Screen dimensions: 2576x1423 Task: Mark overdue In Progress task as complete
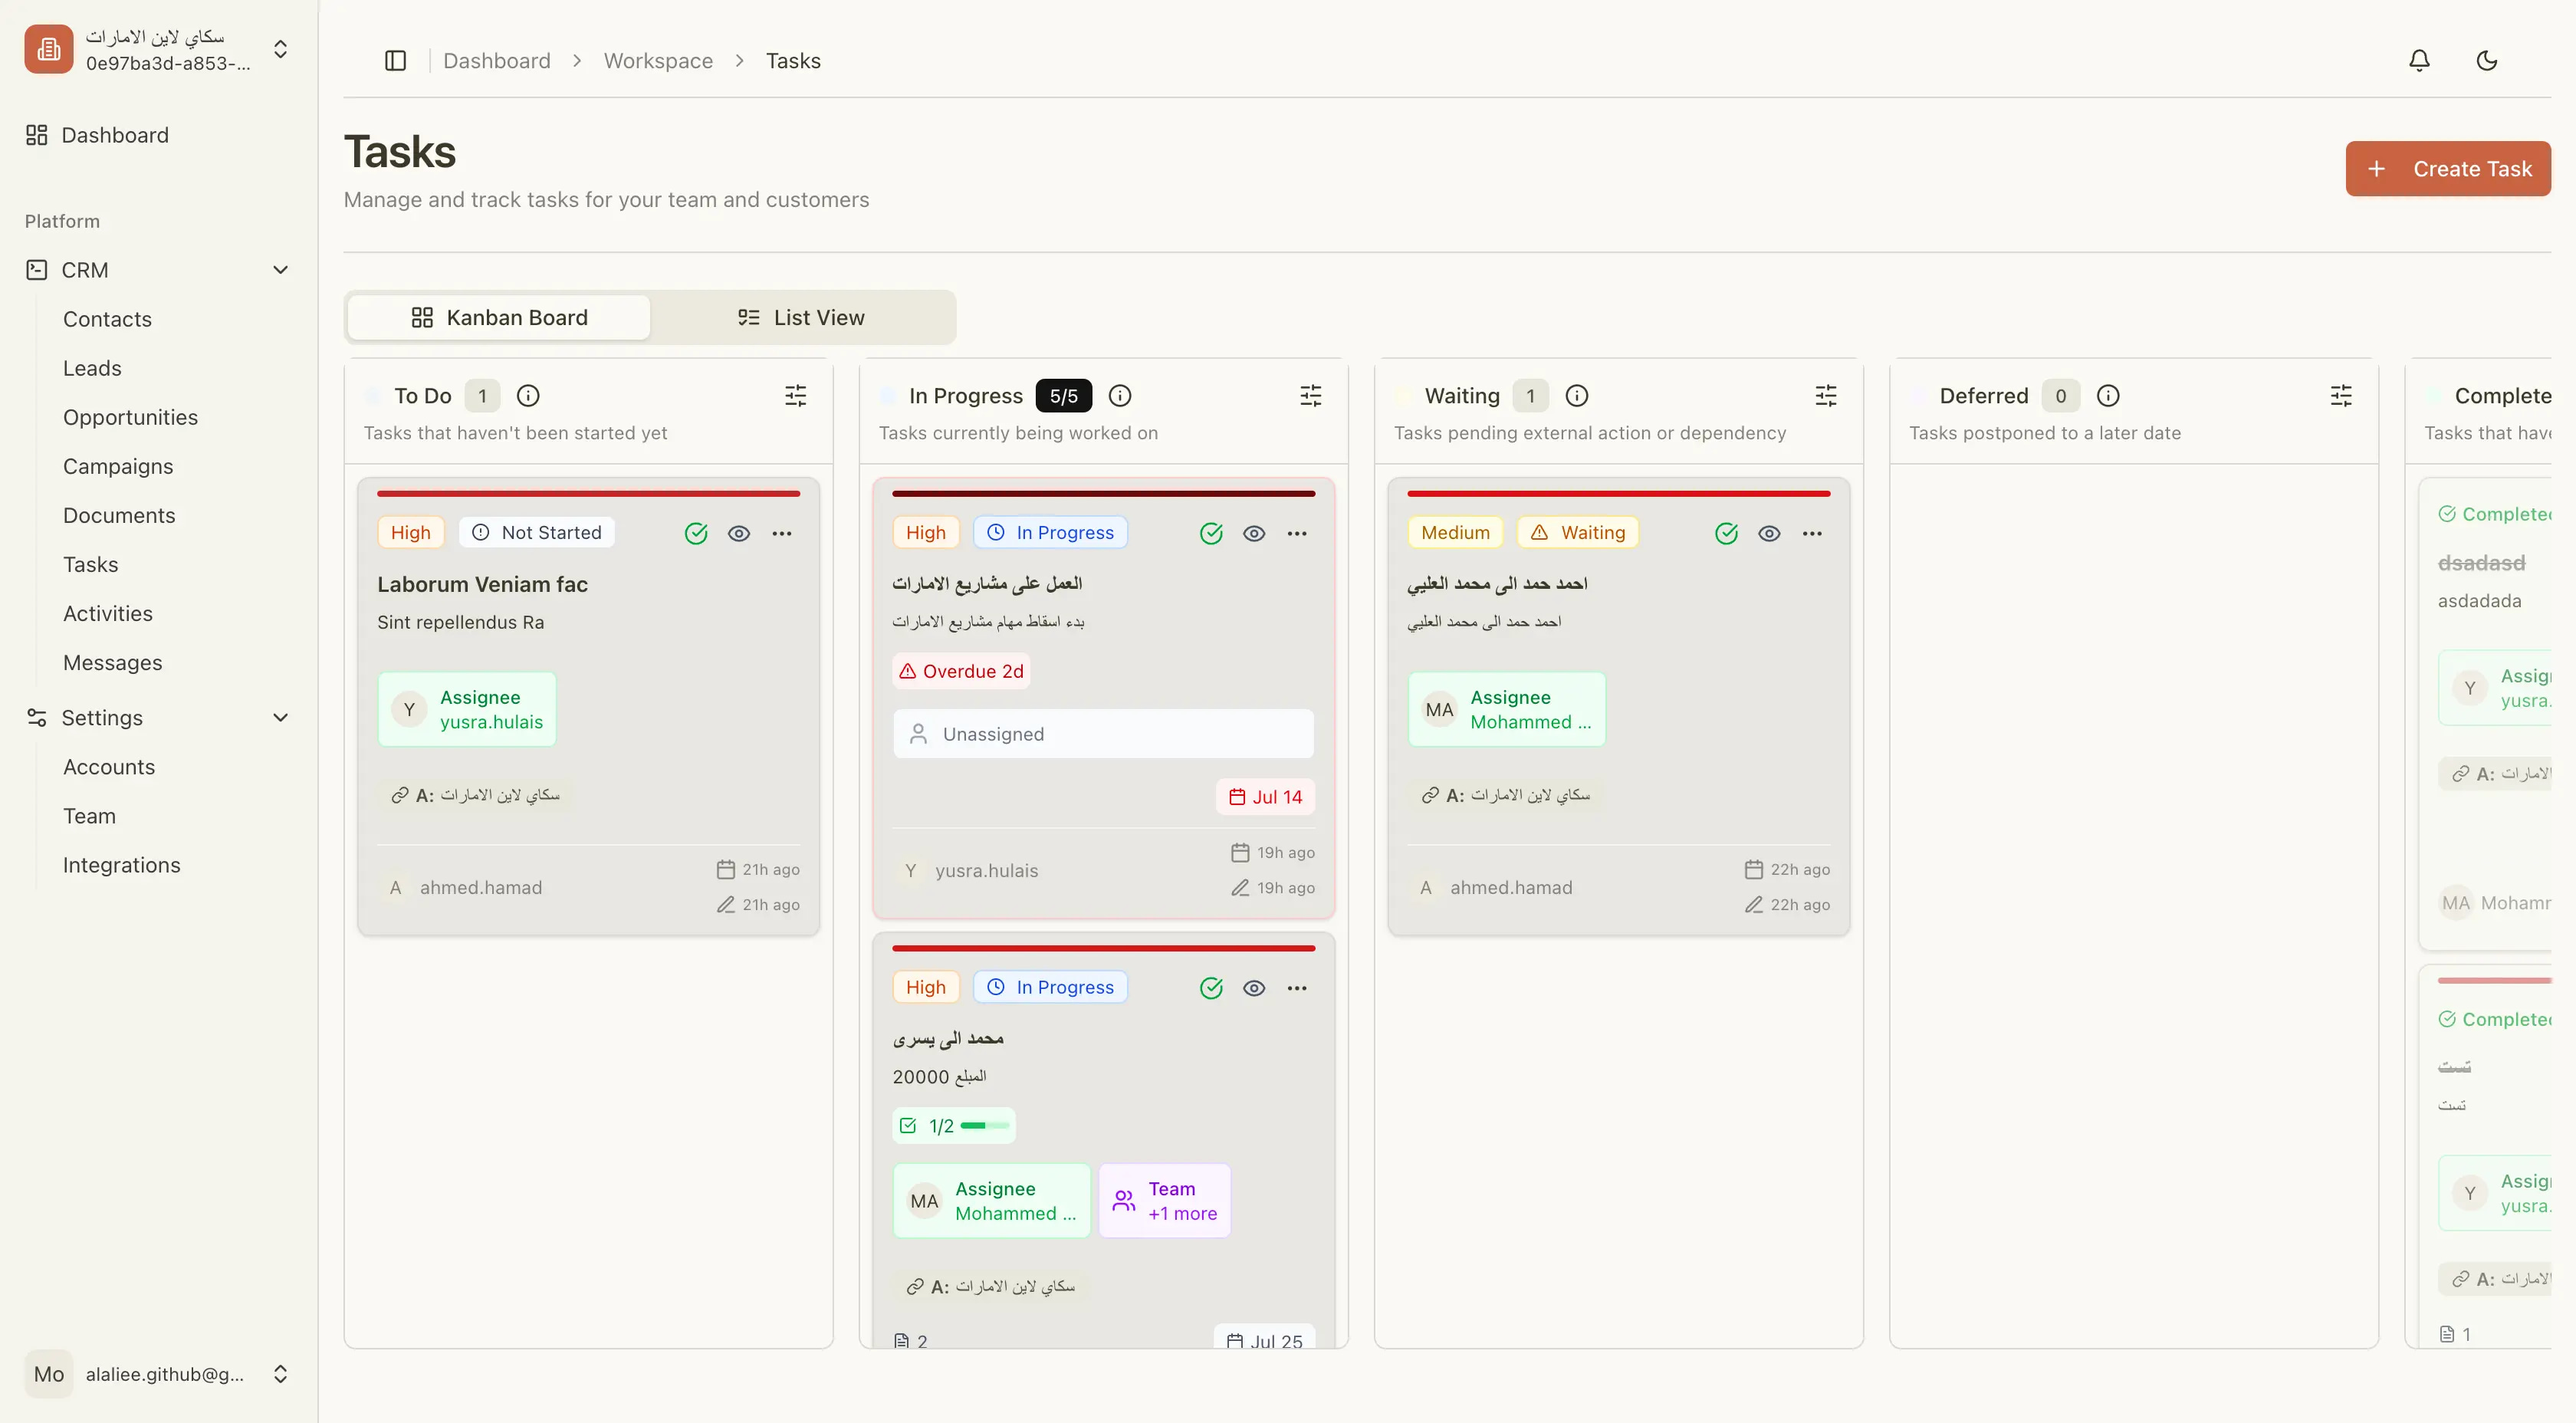(1210, 534)
